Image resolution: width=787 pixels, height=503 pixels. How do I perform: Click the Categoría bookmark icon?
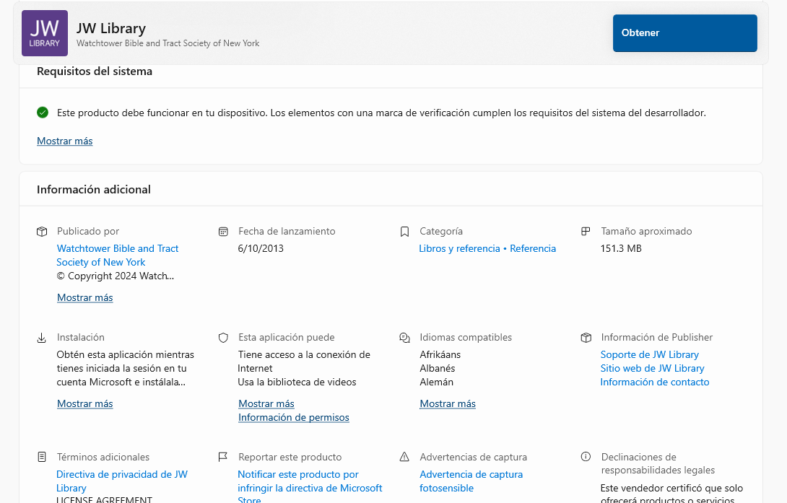click(x=404, y=231)
